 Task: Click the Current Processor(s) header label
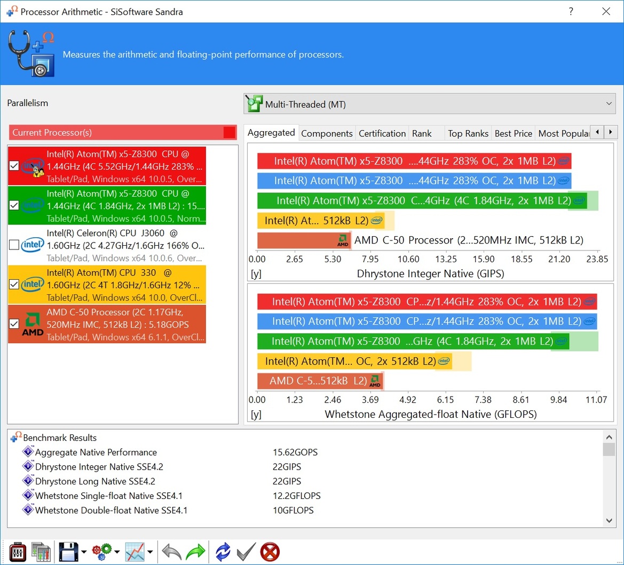[x=52, y=132]
